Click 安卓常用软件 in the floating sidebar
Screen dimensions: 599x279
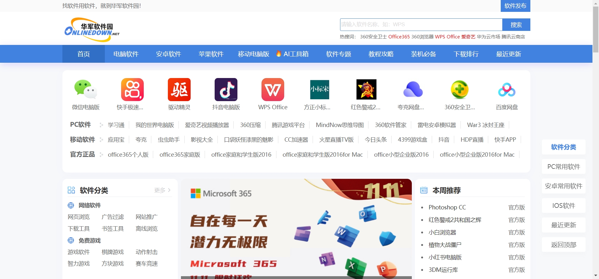[563, 186]
